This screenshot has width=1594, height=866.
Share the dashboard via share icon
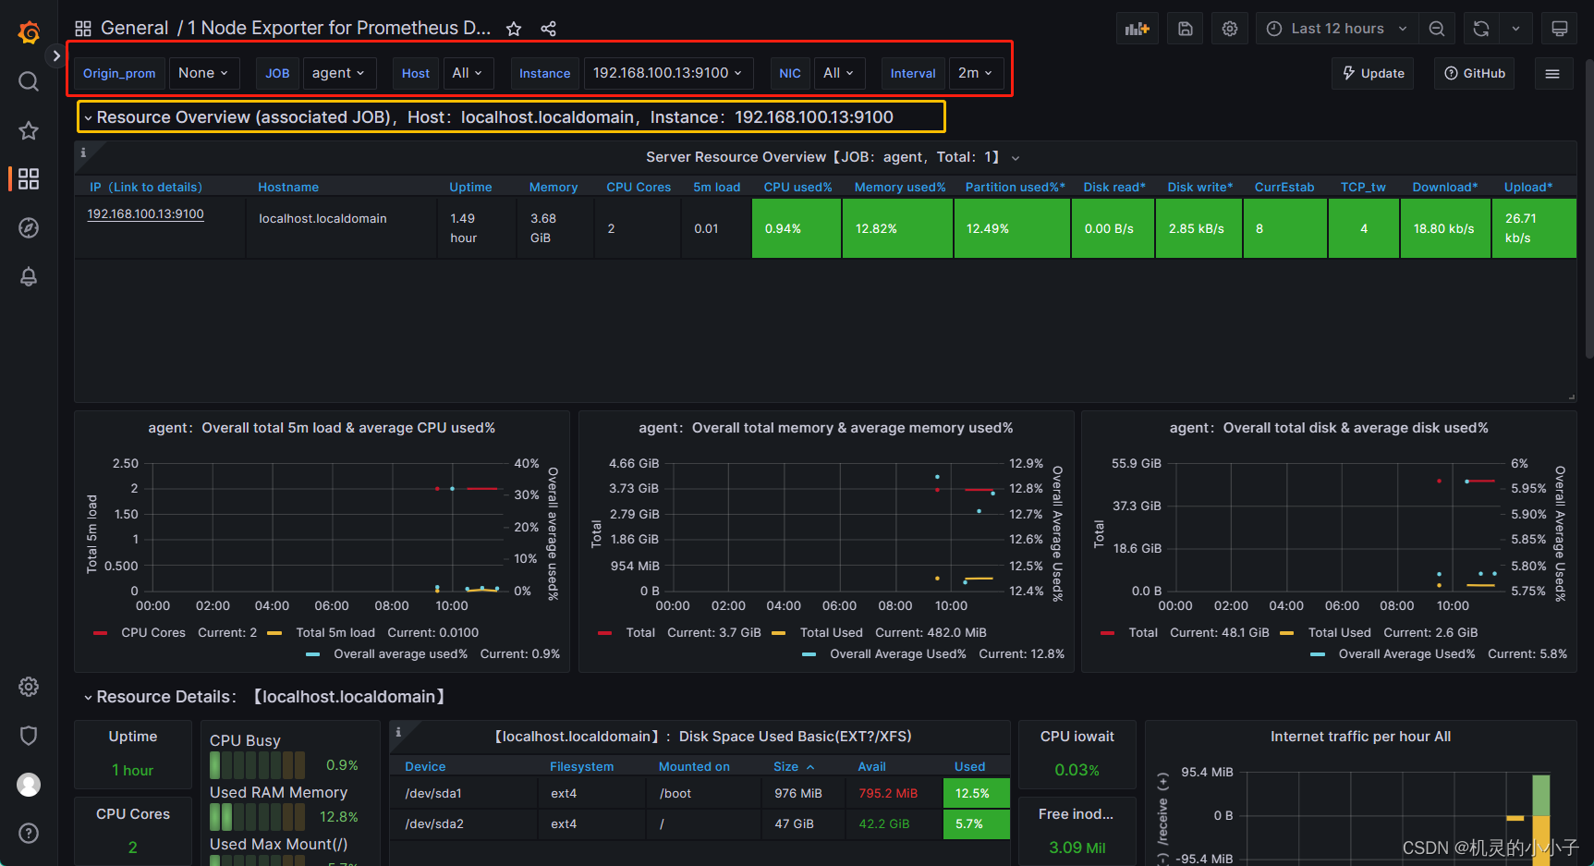click(x=548, y=29)
